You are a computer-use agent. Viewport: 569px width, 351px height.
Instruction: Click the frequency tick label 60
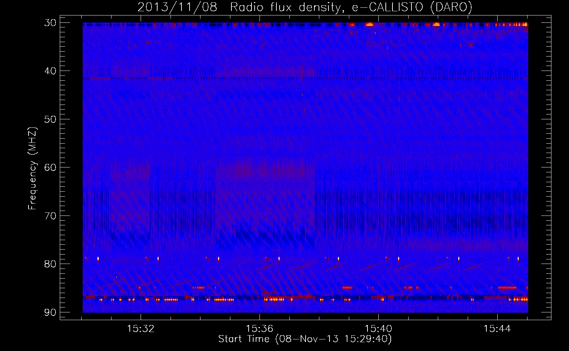(50, 167)
